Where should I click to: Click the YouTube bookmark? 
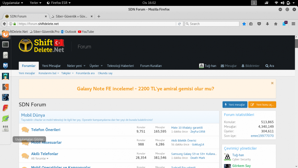(86, 32)
